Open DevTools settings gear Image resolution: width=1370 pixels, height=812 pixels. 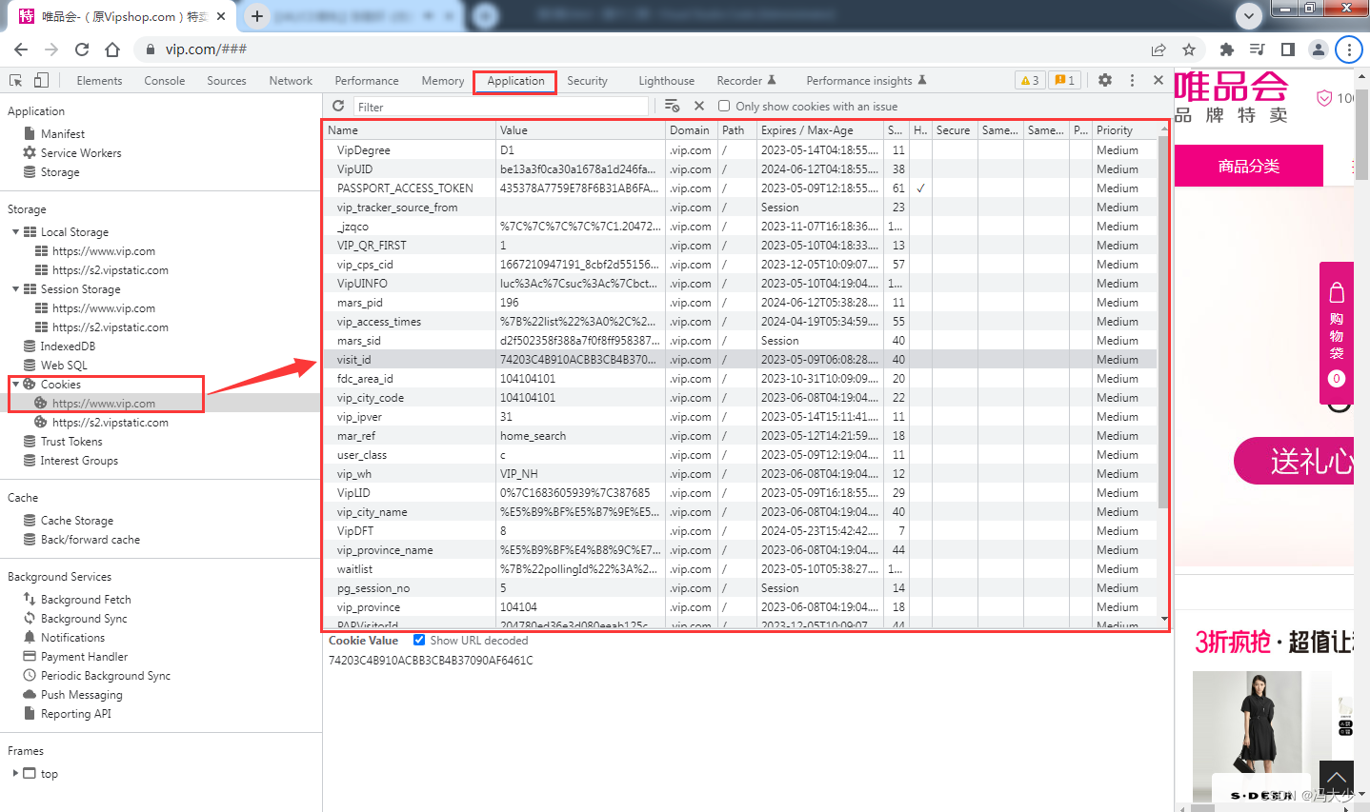click(1105, 80)
